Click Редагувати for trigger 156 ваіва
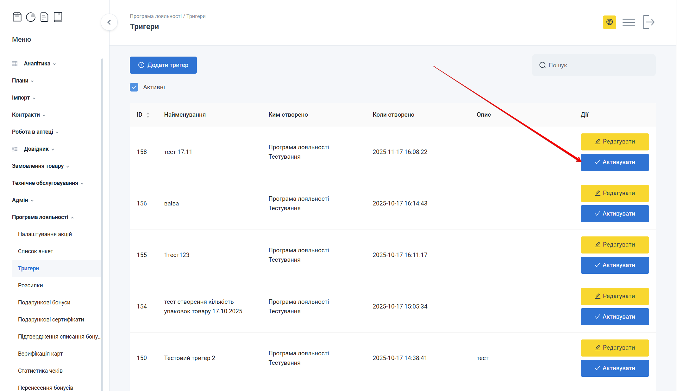 point(615,193)
